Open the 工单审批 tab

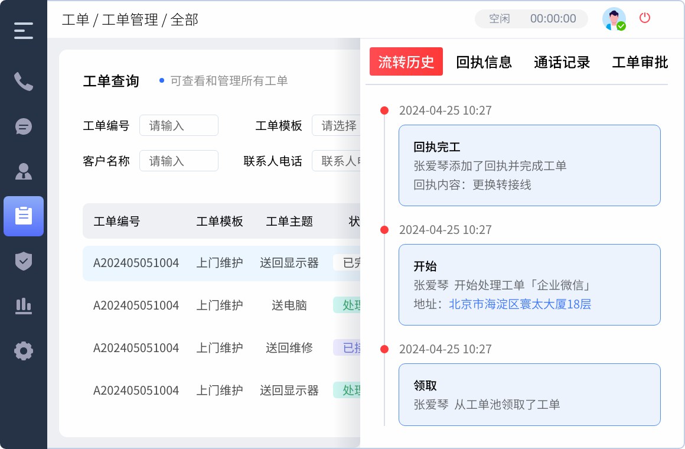[640, 61]
